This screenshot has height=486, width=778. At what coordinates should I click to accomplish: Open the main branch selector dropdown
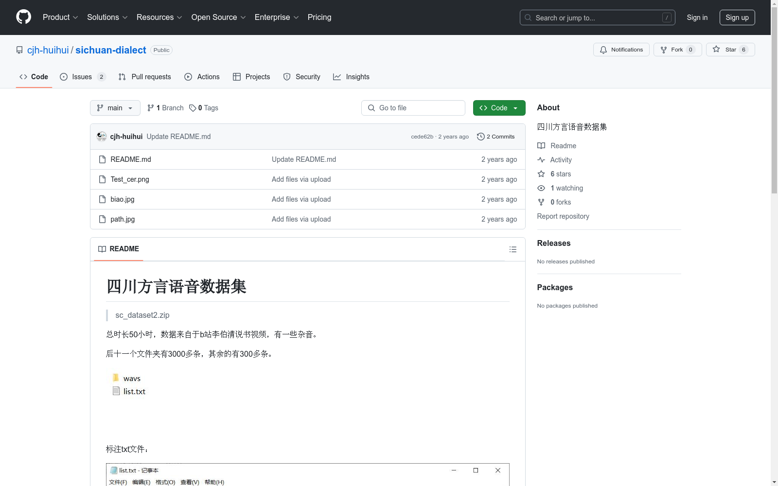tap(115, 108)
